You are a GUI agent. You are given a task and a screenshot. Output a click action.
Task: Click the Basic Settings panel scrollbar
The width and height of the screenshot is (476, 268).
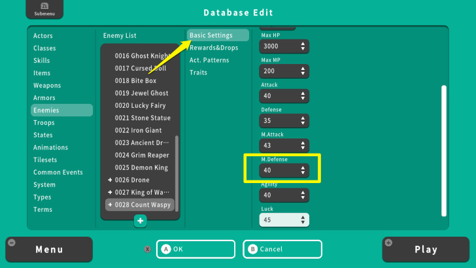pyautogui.click(x=444, y=151)
